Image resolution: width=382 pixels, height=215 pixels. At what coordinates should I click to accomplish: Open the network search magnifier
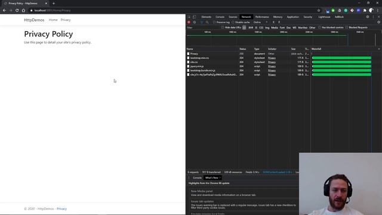207,22
